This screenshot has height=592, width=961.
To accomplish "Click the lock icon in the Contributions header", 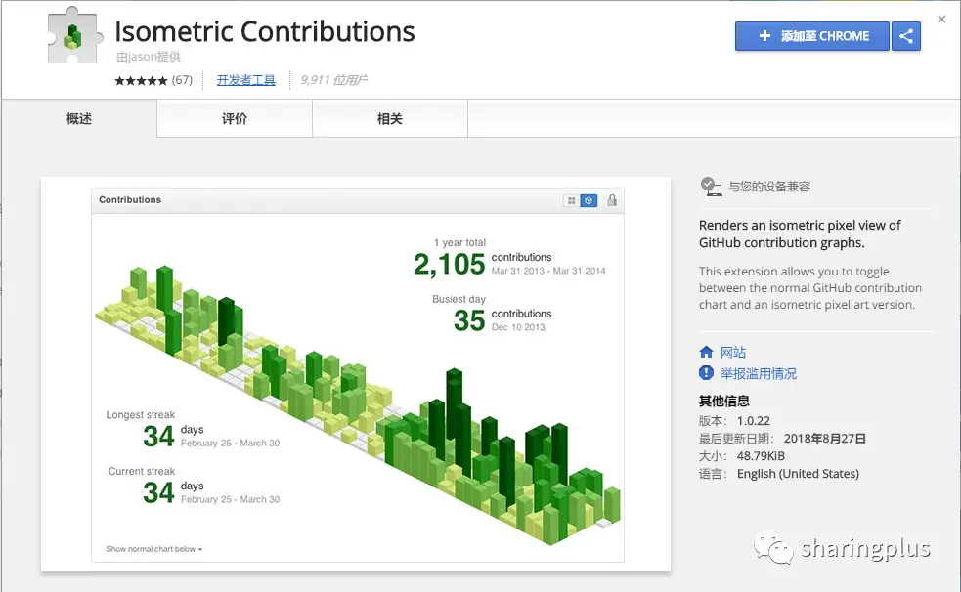I will [612, 200].
